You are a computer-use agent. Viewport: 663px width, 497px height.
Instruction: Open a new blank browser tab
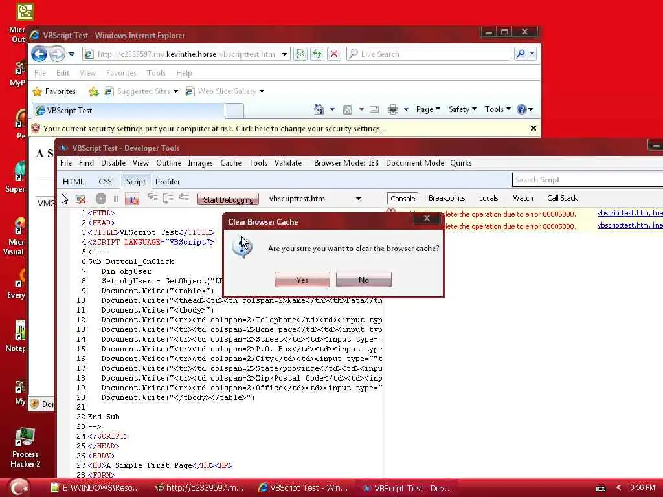[x=234, y=111]
